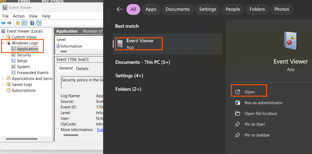Select the Custom Views folder icon
Screen dimensions: 312x154
[x=8, y=37]
